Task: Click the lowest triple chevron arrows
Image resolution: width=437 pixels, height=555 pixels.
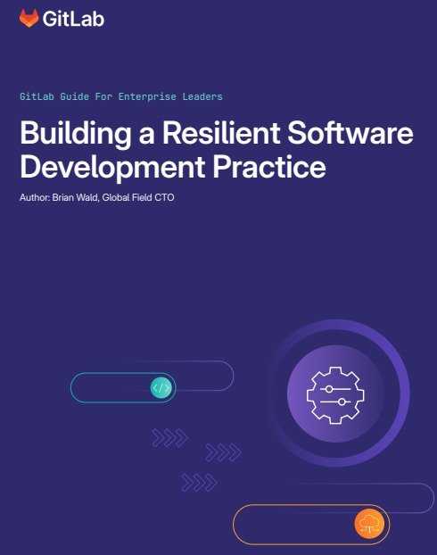Action: [x=199, y=483]
